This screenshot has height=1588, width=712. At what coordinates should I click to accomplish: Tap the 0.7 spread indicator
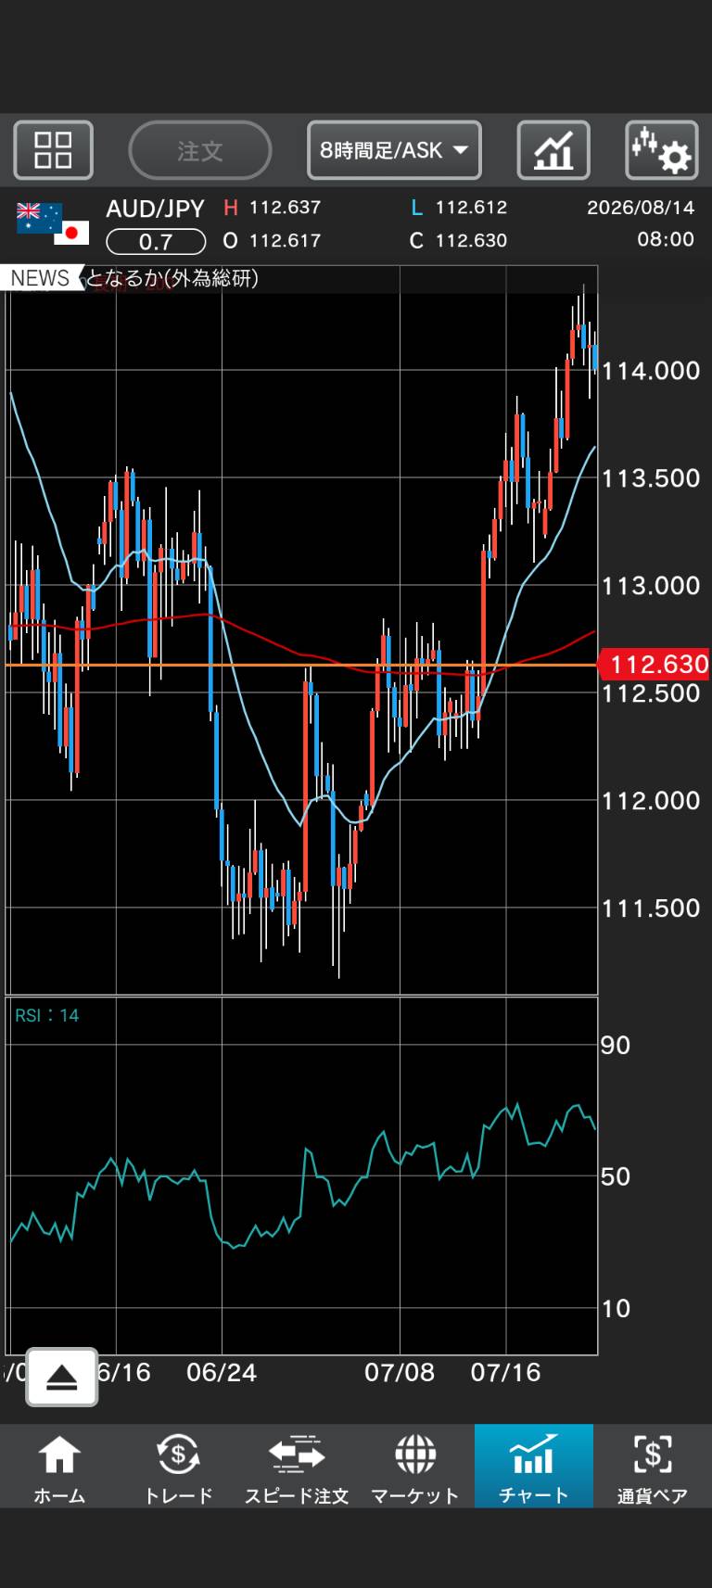coord(156,242)
